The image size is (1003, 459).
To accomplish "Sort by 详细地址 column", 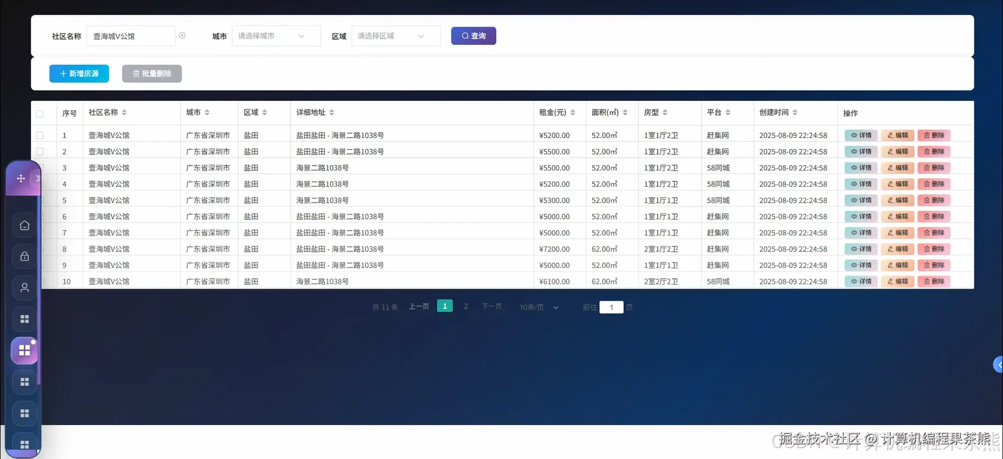I will coord(332,112).
